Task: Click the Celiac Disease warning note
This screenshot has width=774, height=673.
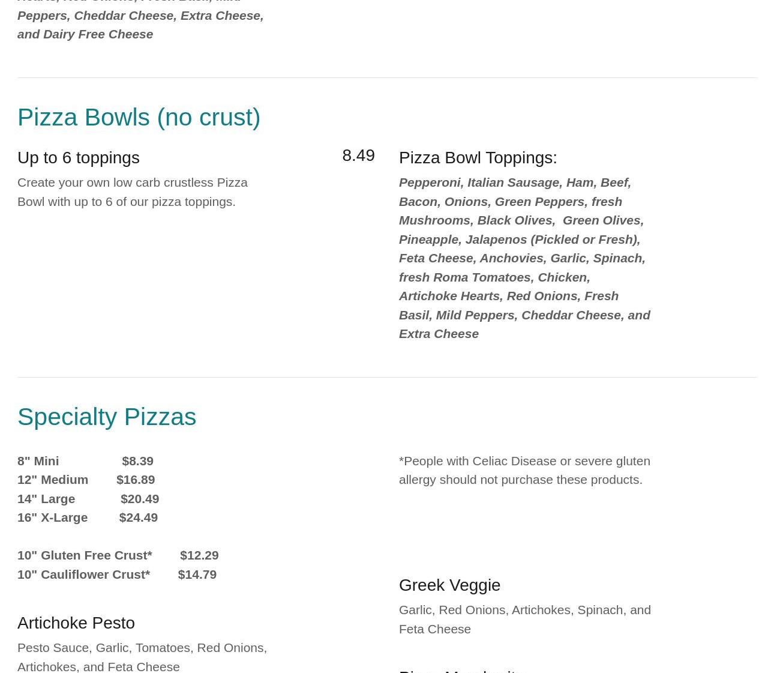Action: [524, 470]
